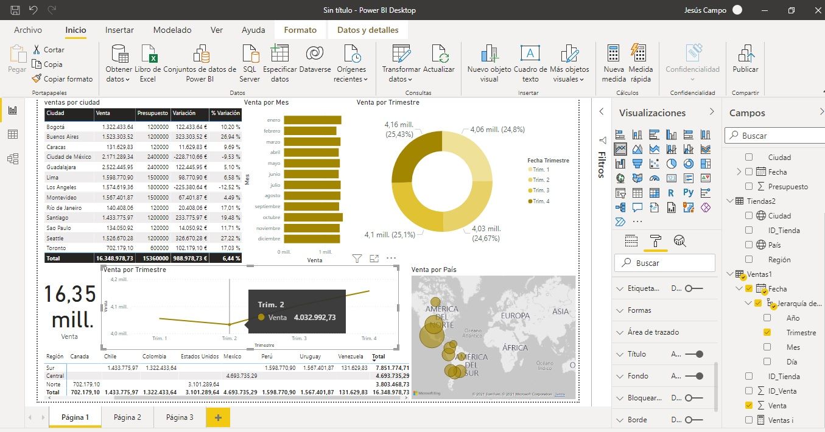Click the Publicar button
Viewport: 825px width, 432px height.
[x=745, y=61]
